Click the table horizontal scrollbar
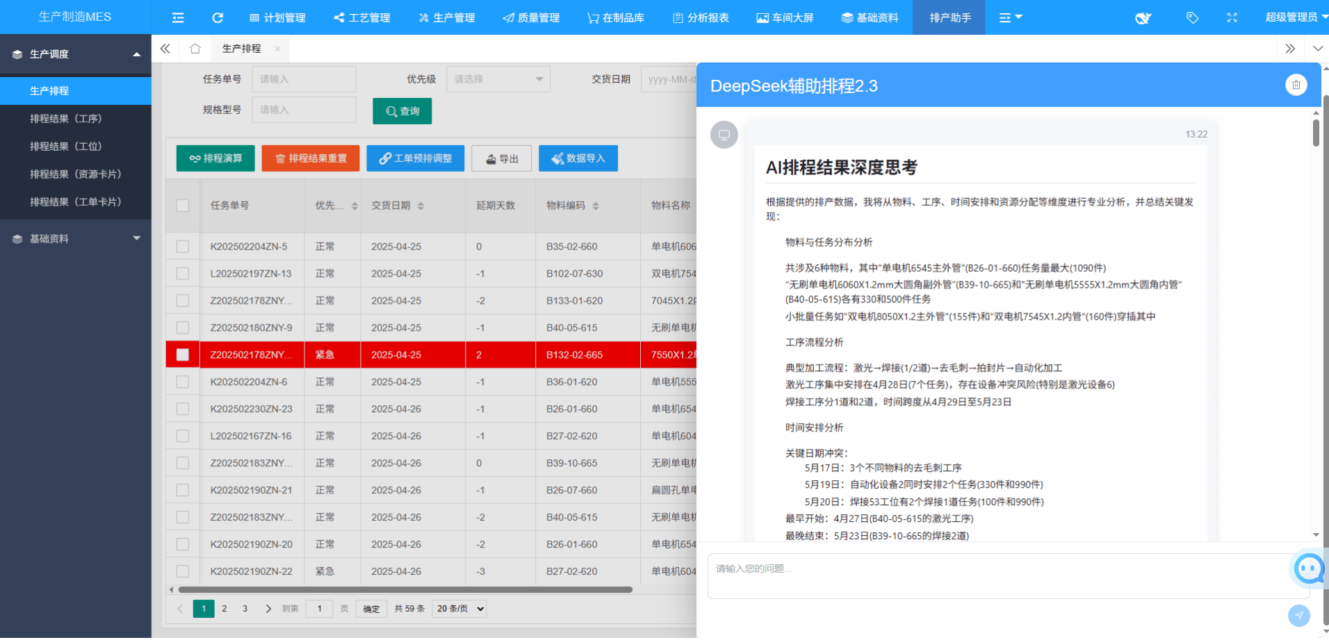Screen dimensions: 1329x640 405,590
